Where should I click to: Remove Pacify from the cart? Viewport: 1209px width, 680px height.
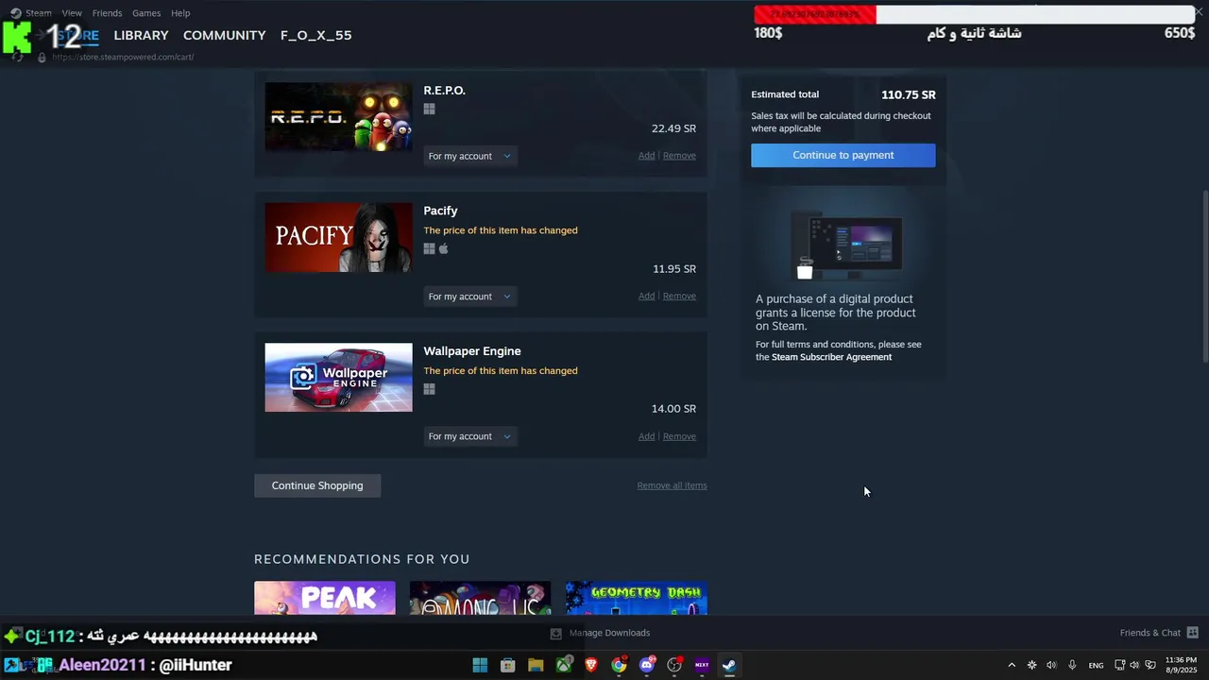point(679,297)
